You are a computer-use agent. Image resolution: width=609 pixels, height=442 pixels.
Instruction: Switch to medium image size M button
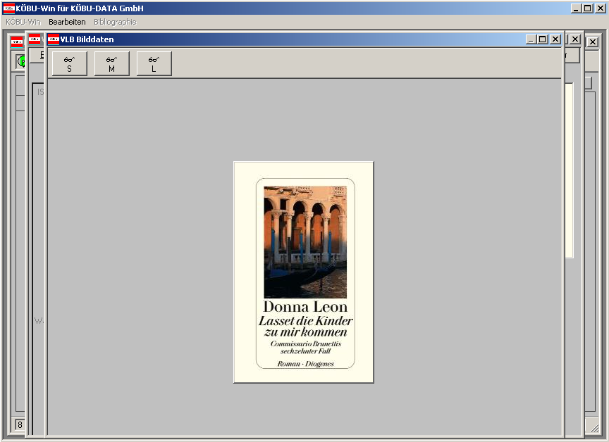[112, 63]
